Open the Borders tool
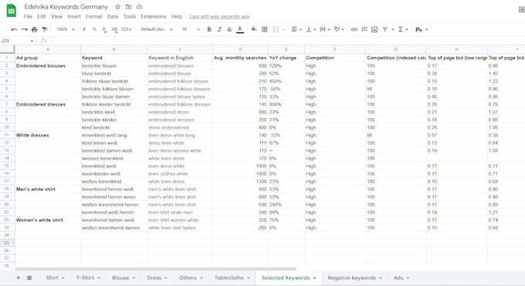Image resolution: width=525 pixels, height=286 pixels. (265, 29)
